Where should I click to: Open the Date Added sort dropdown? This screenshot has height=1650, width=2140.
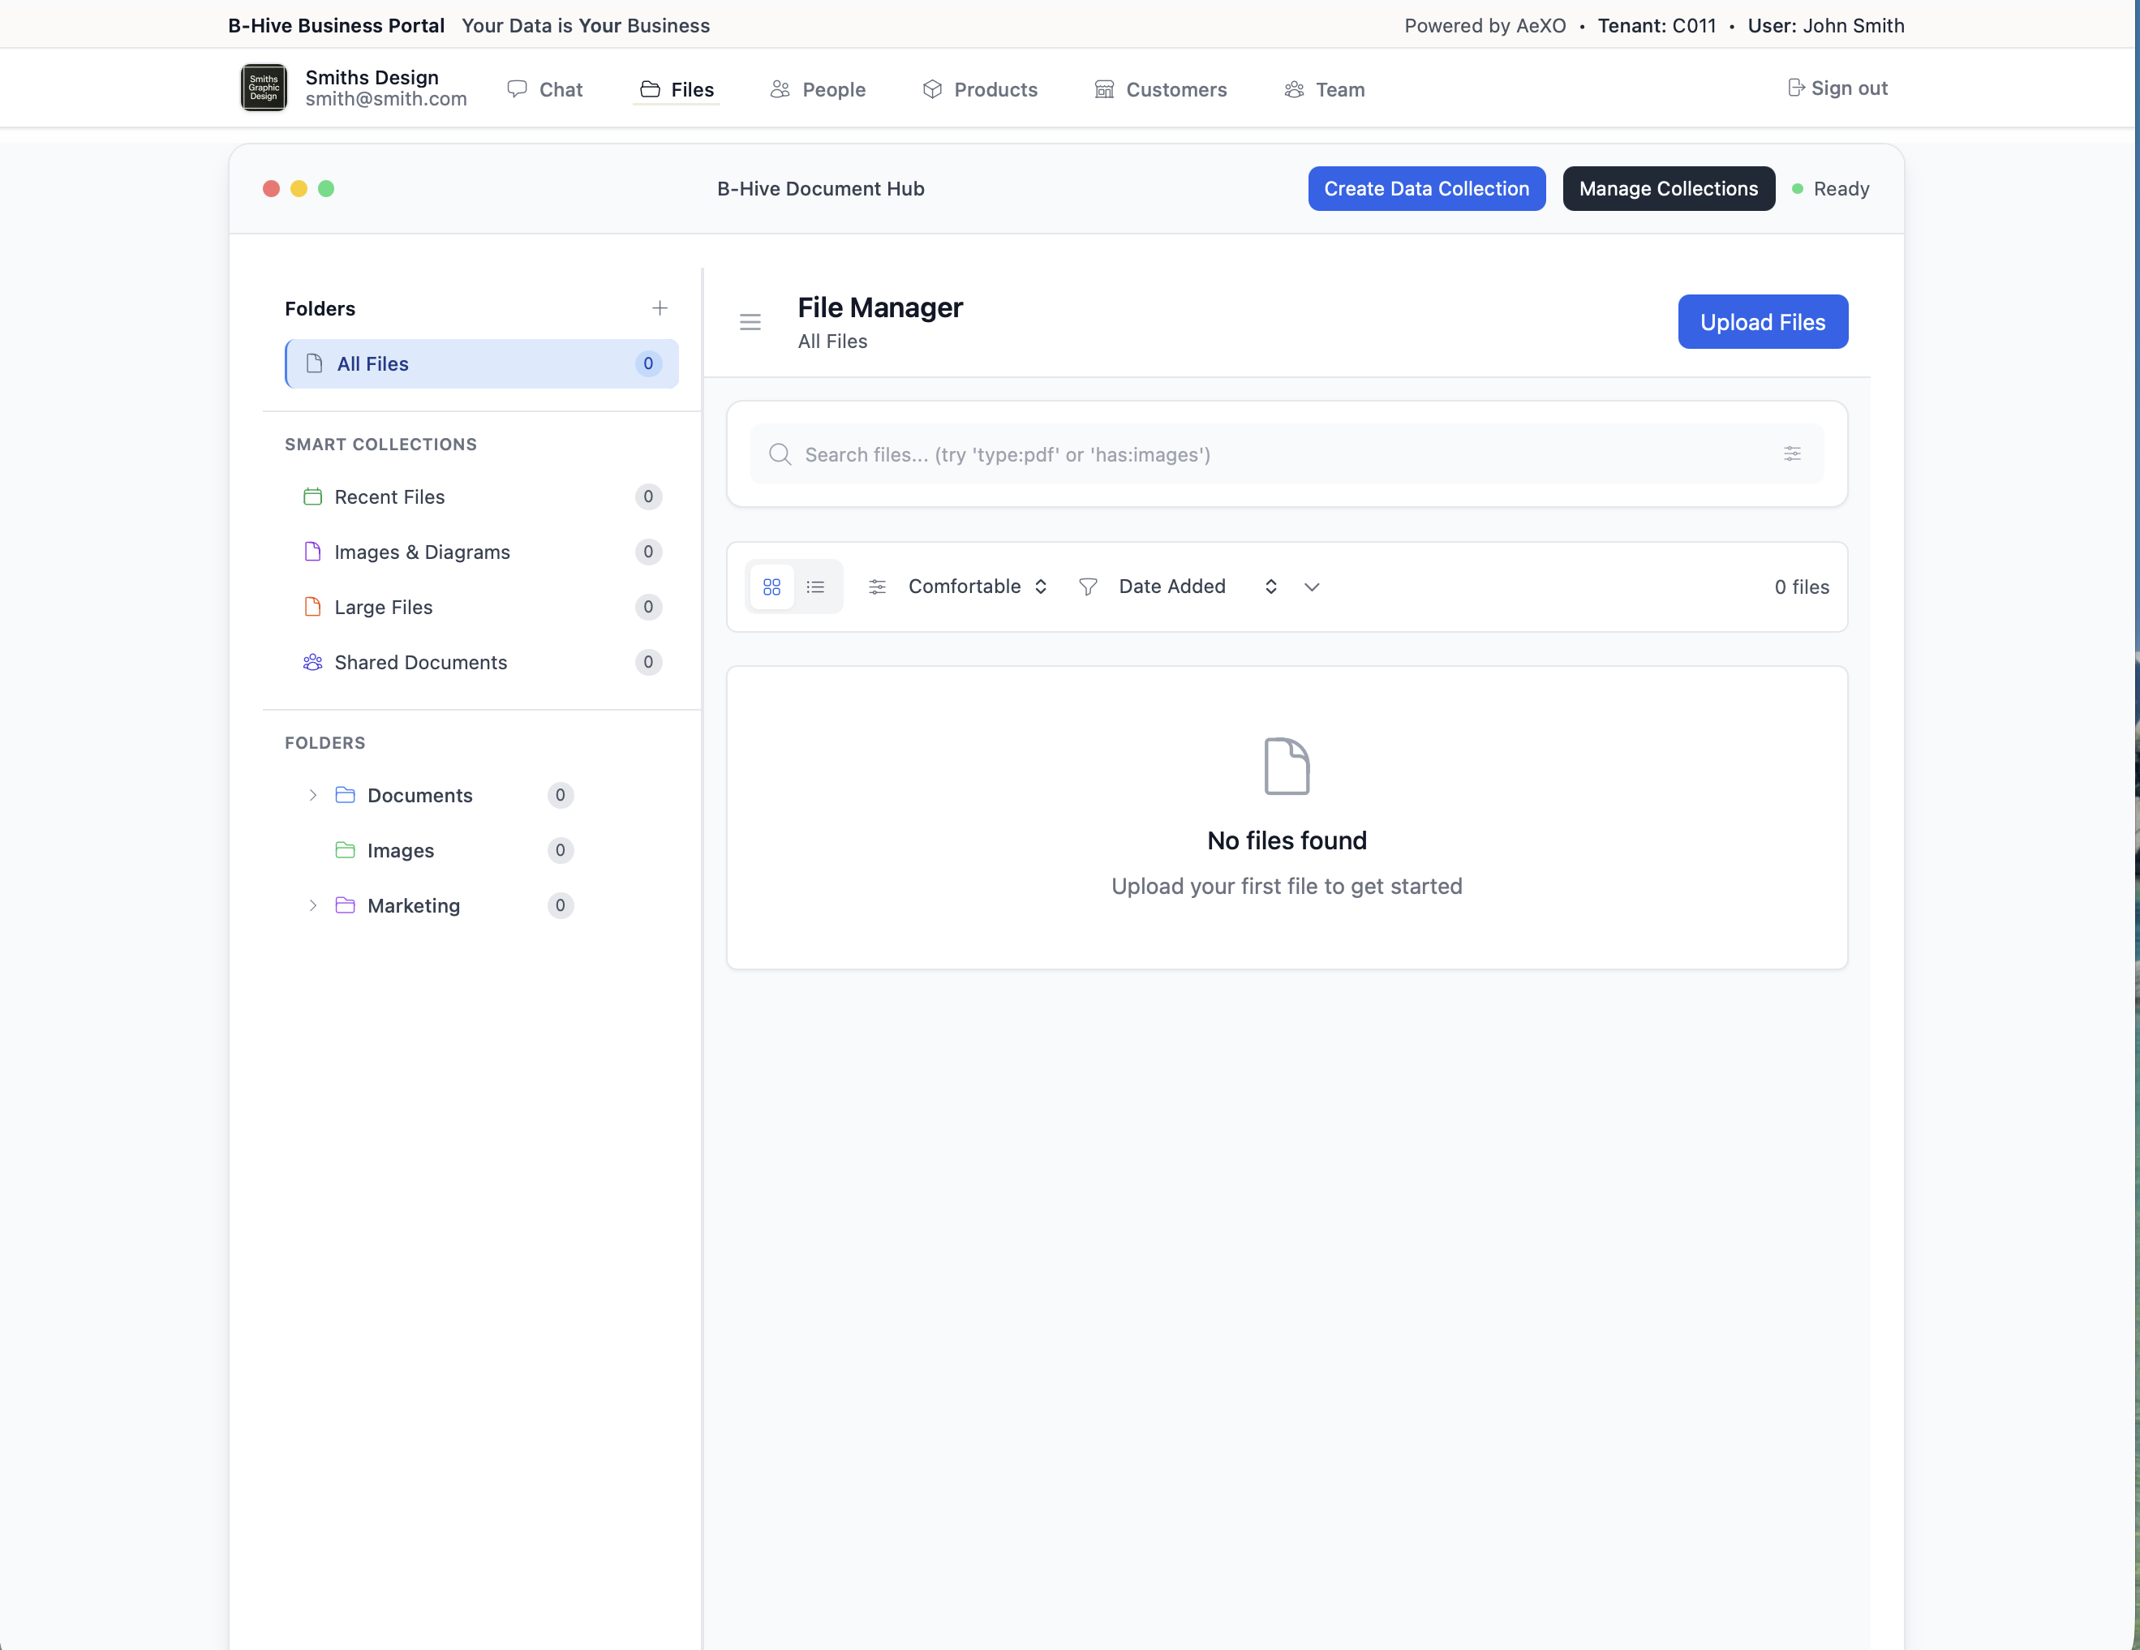click(x=1197, y=587)
